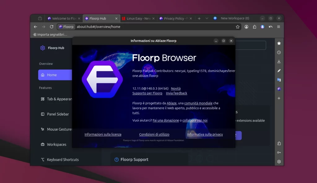317x183 pixels.
Task: Click inside the address bar
Action: [x=139, y=27]
